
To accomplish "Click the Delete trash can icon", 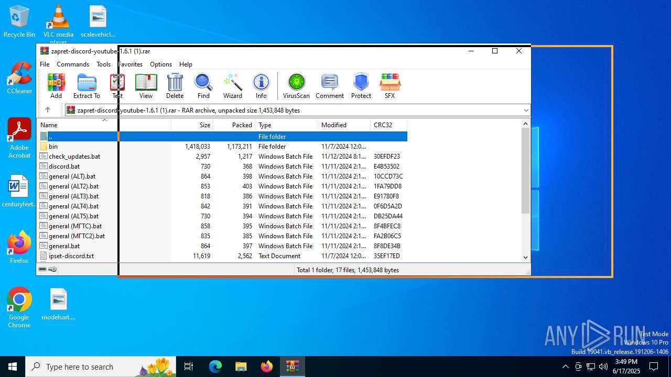I will (175, 85).
